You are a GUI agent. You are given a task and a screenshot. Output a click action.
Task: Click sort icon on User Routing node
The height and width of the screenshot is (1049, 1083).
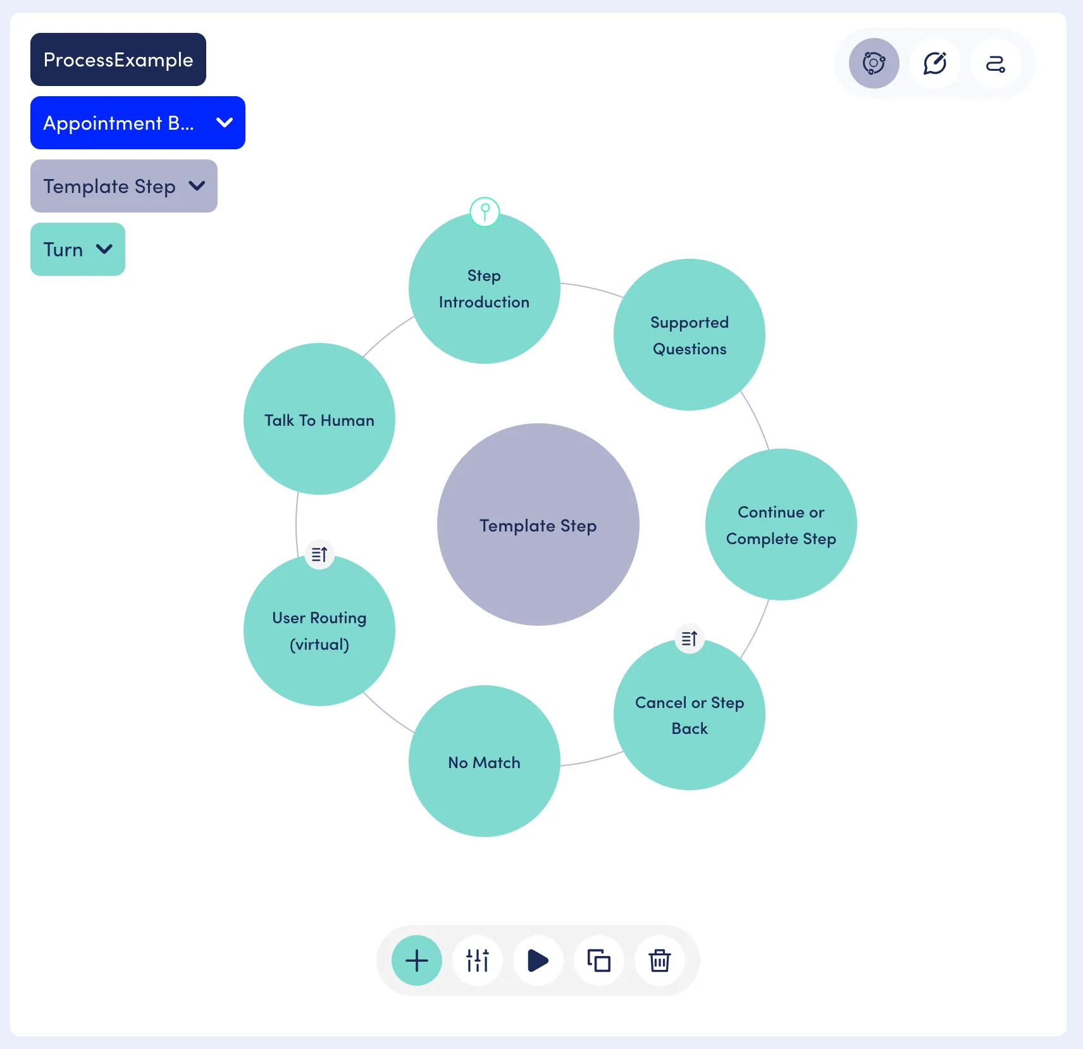(x=319, y=555)
